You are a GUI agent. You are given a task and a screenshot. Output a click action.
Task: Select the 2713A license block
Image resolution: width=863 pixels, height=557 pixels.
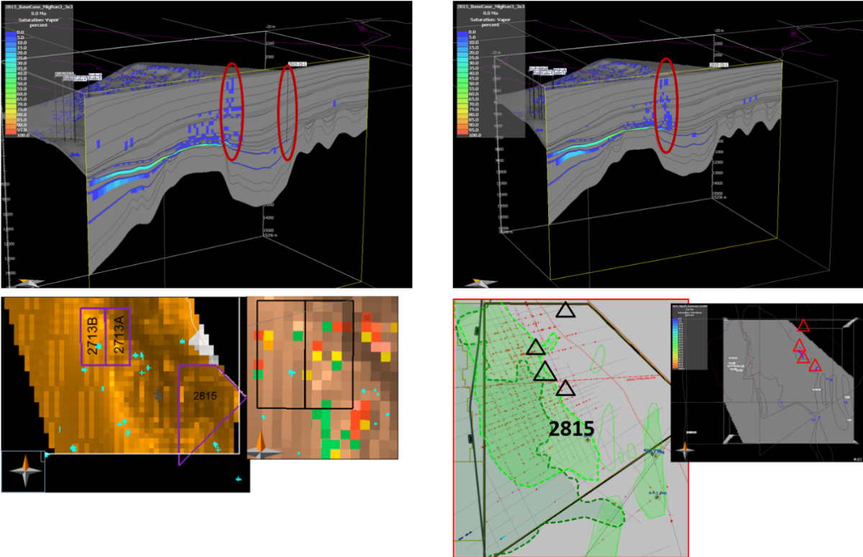pos(119,337)
